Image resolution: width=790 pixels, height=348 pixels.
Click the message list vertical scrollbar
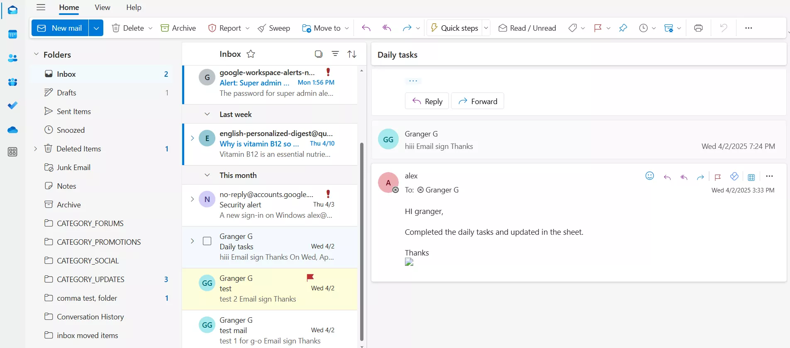click(x=362, y=241)
